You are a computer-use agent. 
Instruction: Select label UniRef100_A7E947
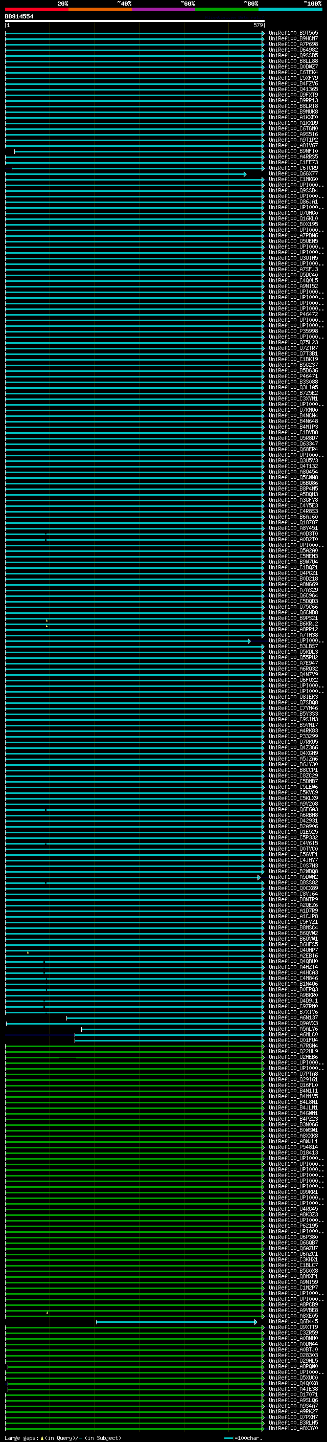[x=293, y=663]
